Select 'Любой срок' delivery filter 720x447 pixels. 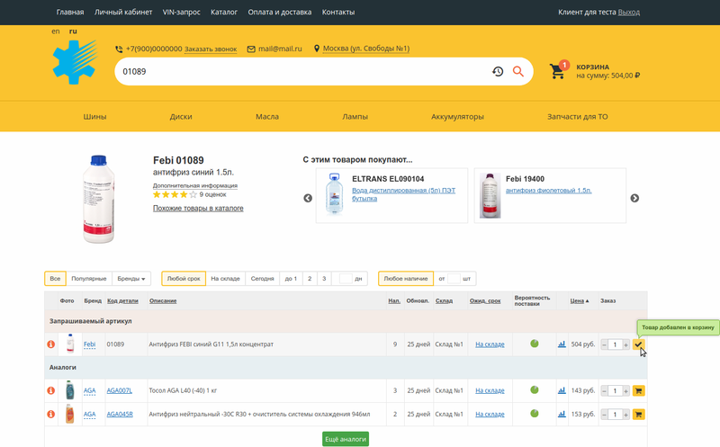(x=184, y=279)
